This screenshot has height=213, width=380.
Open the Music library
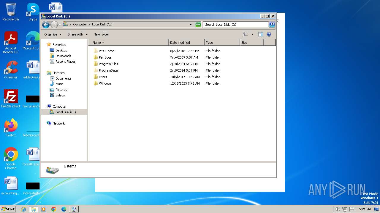[59, 84]
